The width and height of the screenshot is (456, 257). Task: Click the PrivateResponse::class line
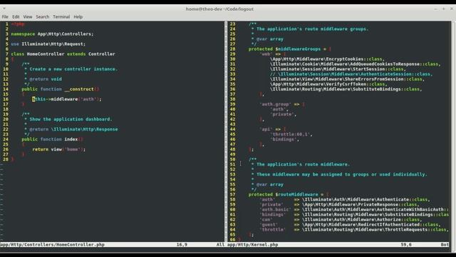[339, 205]
